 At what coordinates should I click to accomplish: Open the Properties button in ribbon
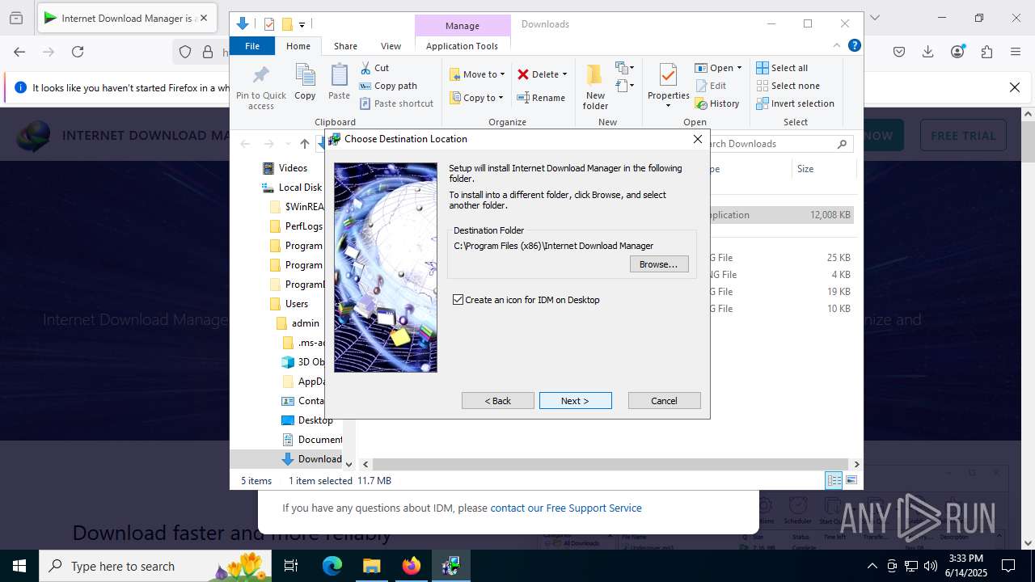coord(668,86)
